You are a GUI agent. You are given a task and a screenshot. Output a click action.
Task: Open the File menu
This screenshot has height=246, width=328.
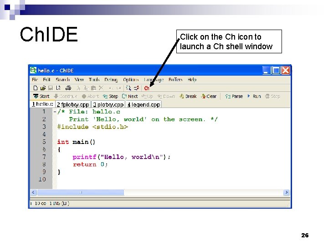[35, 79]
